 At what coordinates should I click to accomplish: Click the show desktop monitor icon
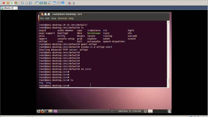click(145, 111)
